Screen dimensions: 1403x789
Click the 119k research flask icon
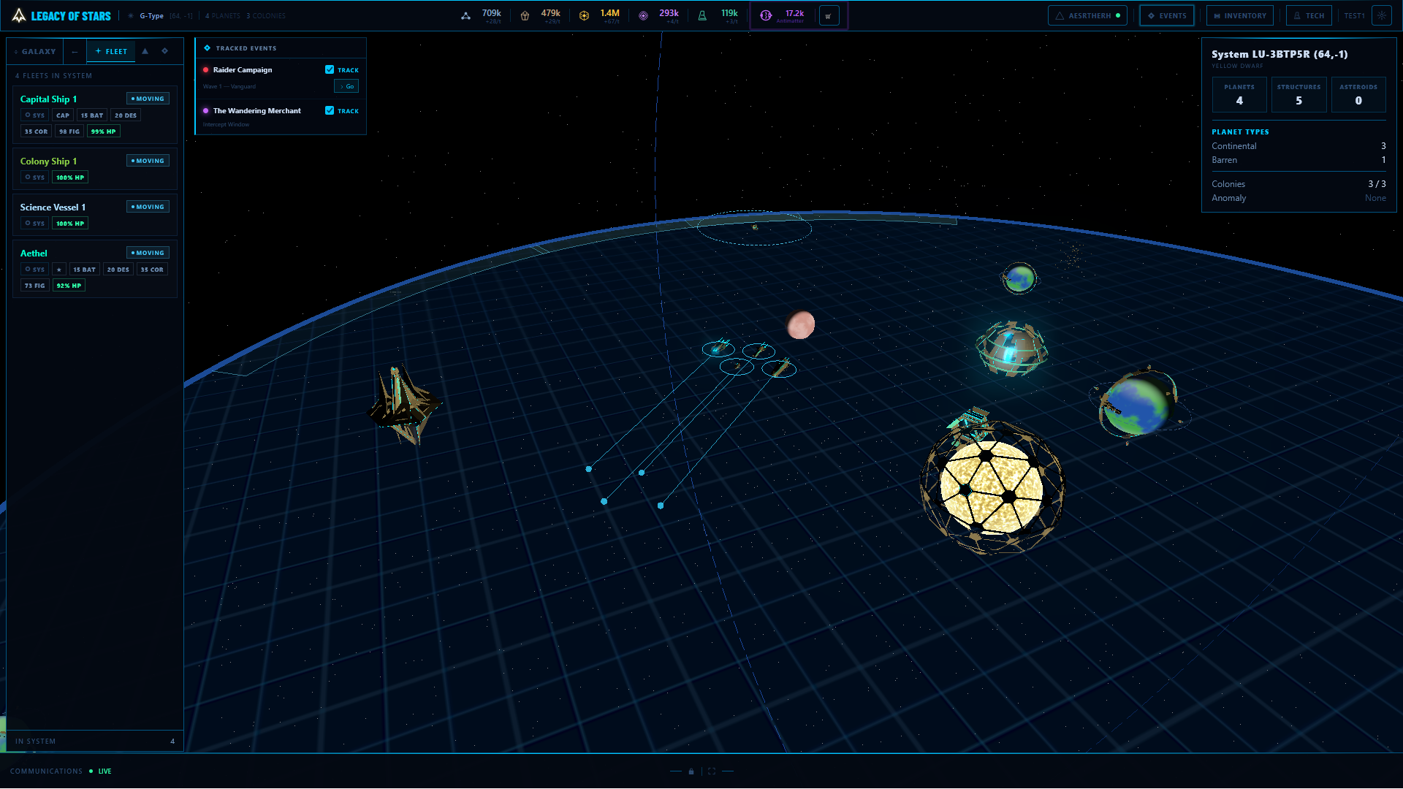point(702,15)
